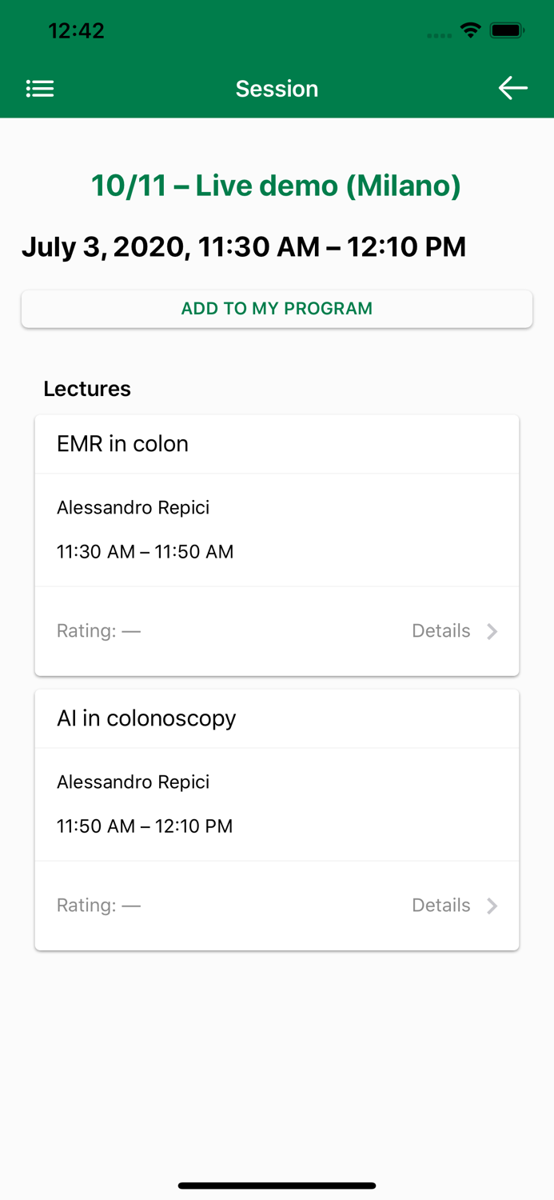Tap Rating field of AI in colonoscopy
Viewport: 554px width, 1200px height.
[x=98, y=906]
